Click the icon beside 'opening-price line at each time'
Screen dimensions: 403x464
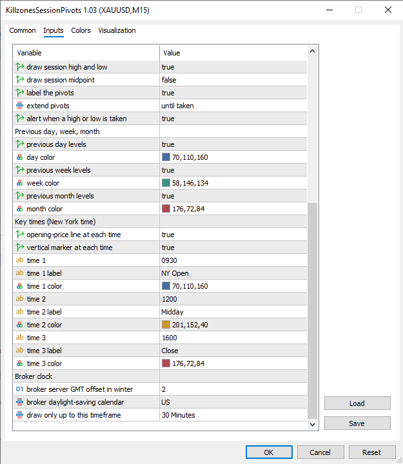coord(20,235)
